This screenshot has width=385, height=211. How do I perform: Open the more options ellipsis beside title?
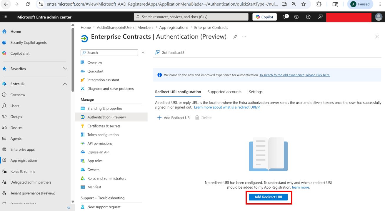pyautogui.click(x=244, y=37)
